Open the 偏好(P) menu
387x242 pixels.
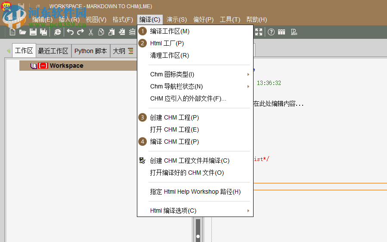pos(203,19)
